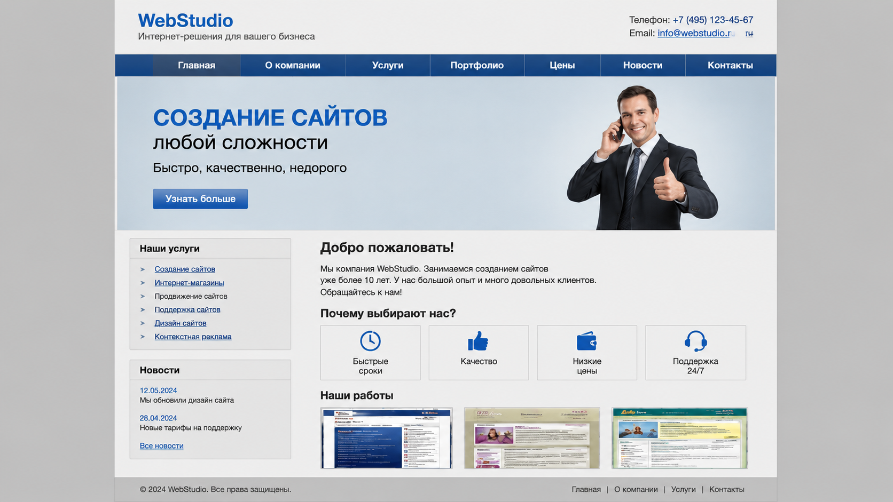Click the news date 28.04.2024
This screenshot has height=502, width=893.
pos(158,418)
